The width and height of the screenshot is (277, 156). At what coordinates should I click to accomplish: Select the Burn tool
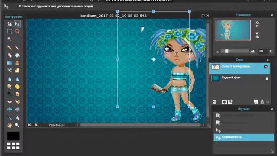tap(17, 94)
